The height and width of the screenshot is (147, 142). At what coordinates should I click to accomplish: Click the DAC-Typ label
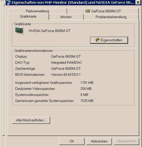coord(23,62)
